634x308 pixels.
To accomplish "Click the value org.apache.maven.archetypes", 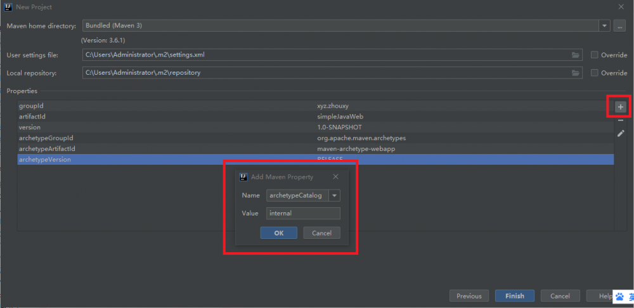I will coord(361,138).
